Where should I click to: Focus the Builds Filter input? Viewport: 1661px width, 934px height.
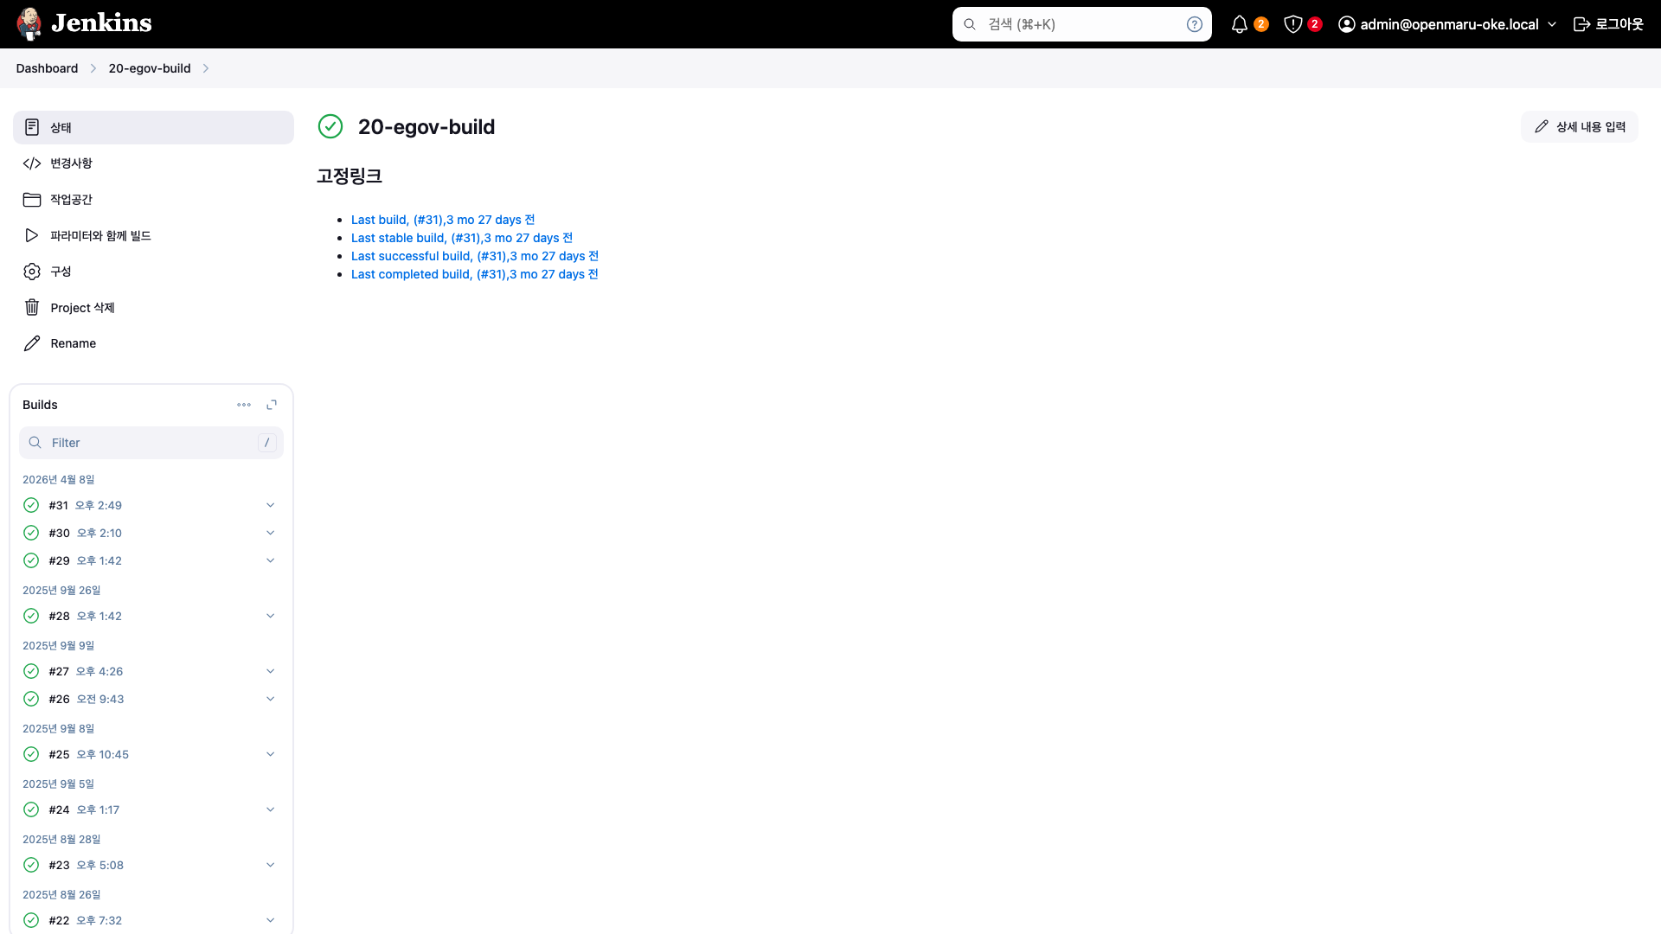151,443
